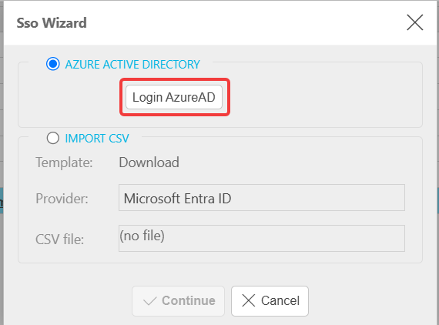Click the checkmark icon inside Continue button
This screenshot has height=325, width=439.
click(x=149, y=301)
